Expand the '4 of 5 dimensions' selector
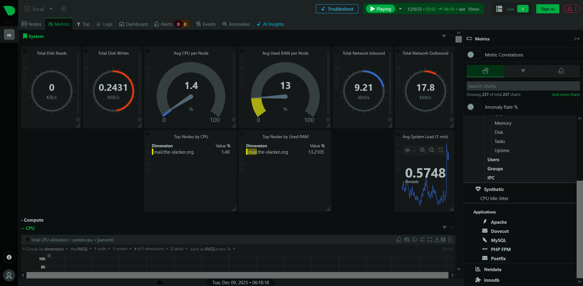583x286 pixels. coord(151,249)
